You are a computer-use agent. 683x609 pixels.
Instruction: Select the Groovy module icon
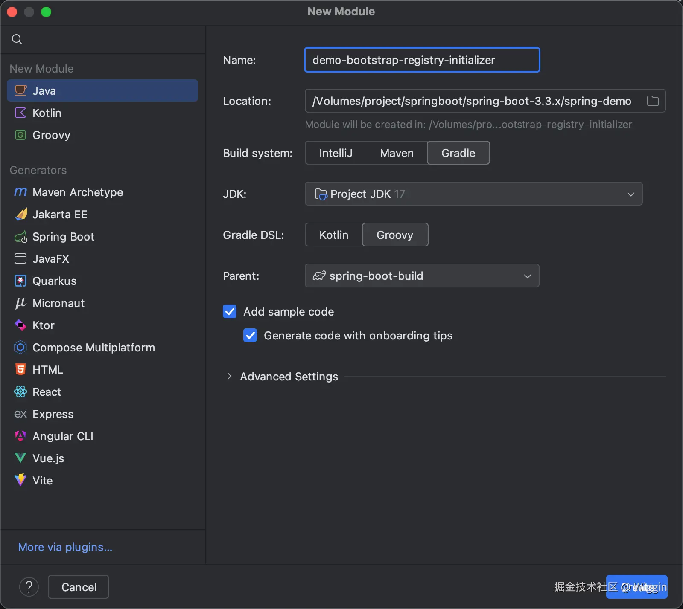point(20,135)
